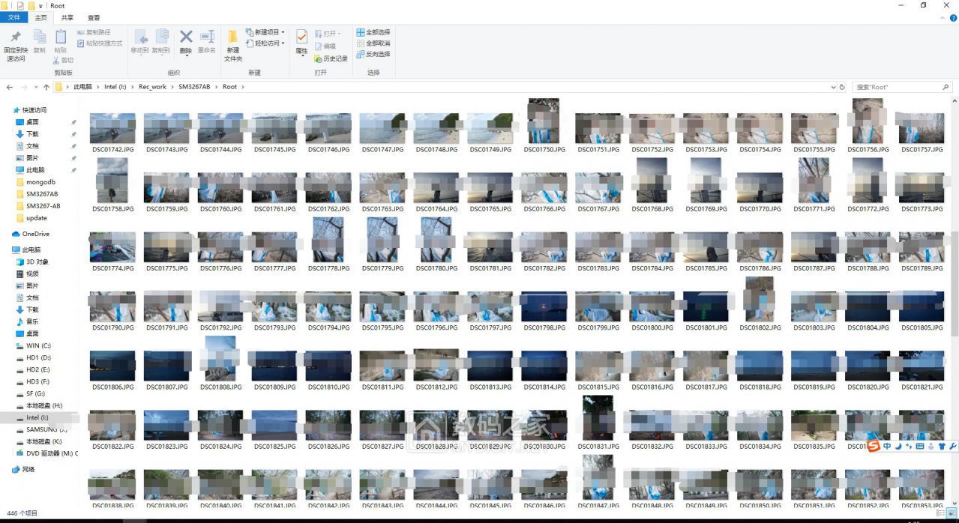Viewport: 959px width, 523px height.
Task: Click the 删除 red X icon
Action: (186, 37)
